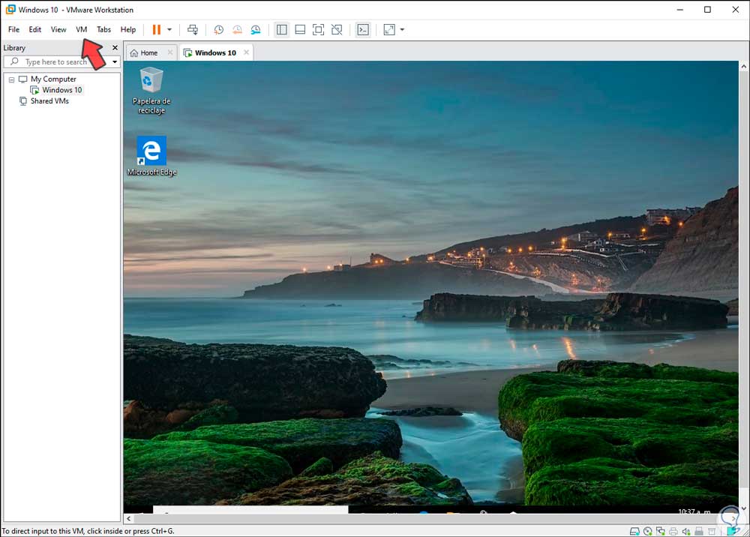The image size is (750, 537).
Task: Click the Unity mode icon
Action: tap(337, 30)
